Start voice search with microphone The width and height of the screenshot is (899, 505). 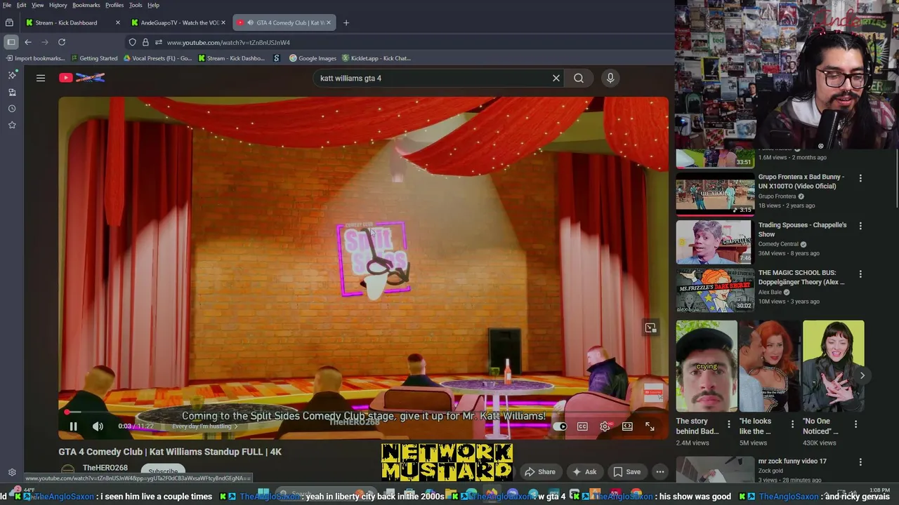coord(610,78)
